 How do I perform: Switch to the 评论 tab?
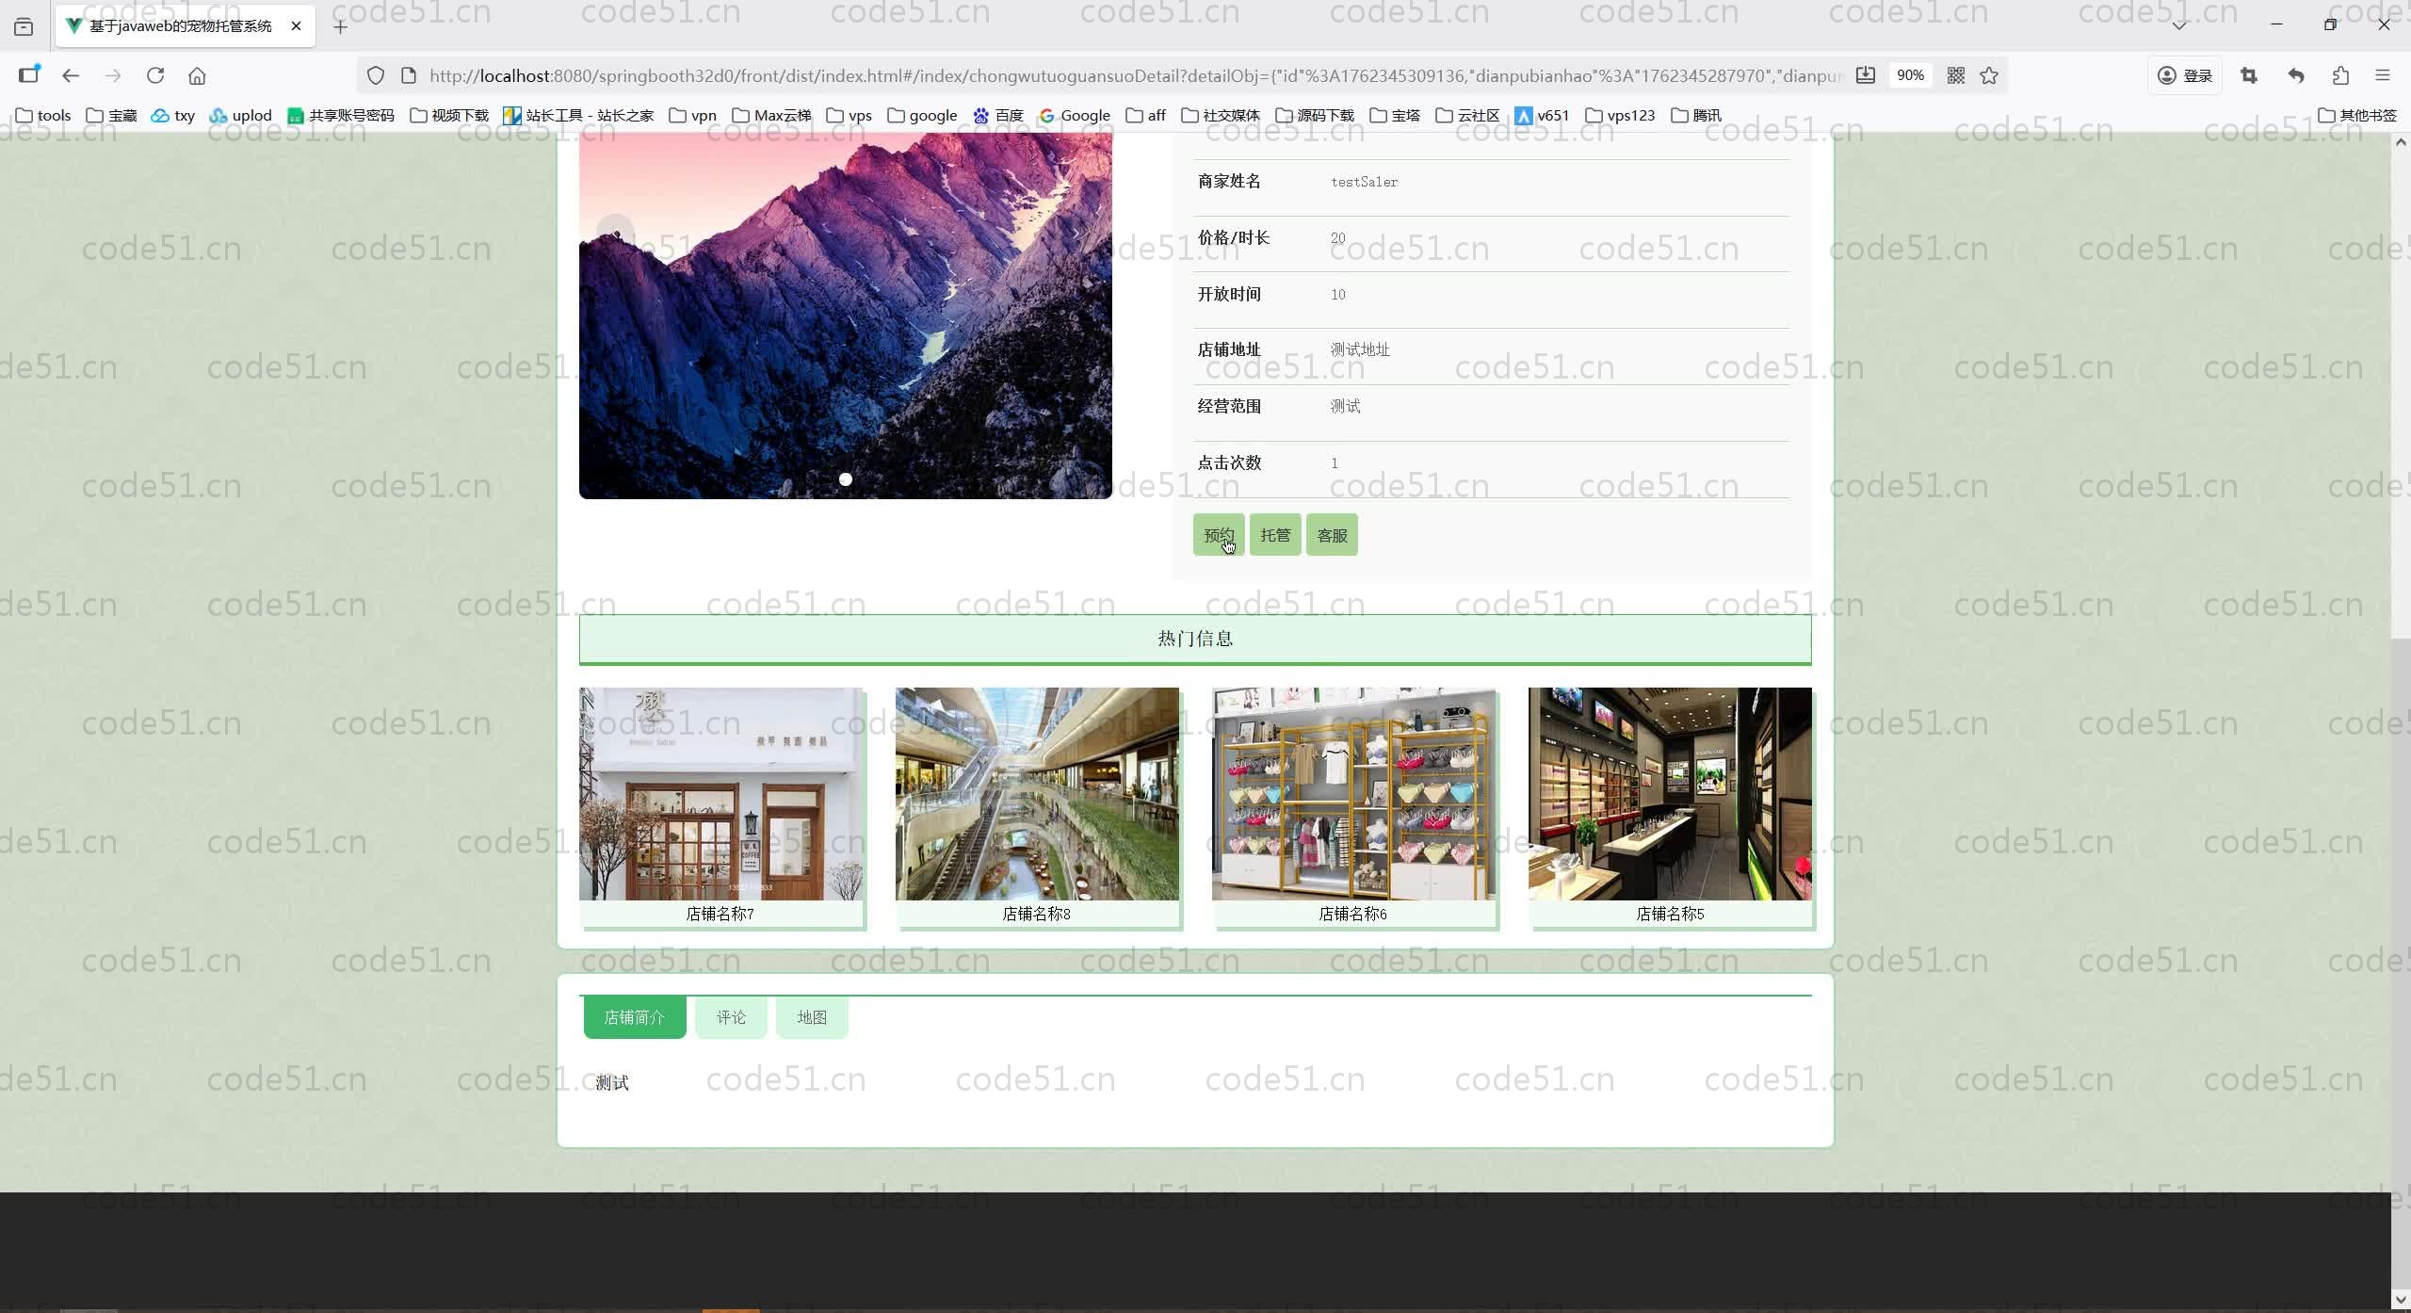pos(731,1017)
